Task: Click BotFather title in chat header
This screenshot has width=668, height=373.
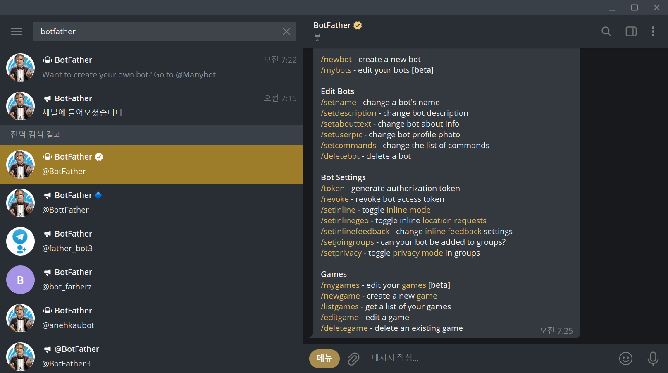Action: 332,25
